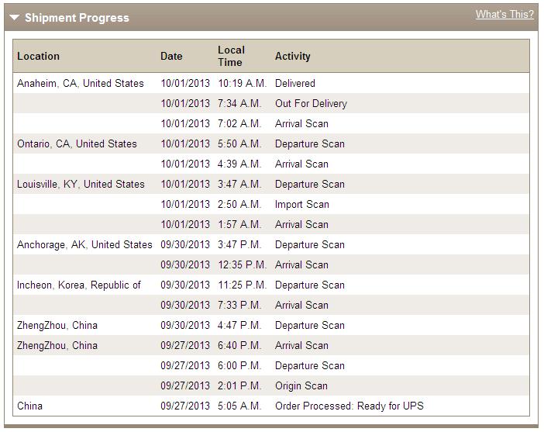Select Ontario, CA, United States location
Screen dimensions: 544x432
[x=77, y=143]
